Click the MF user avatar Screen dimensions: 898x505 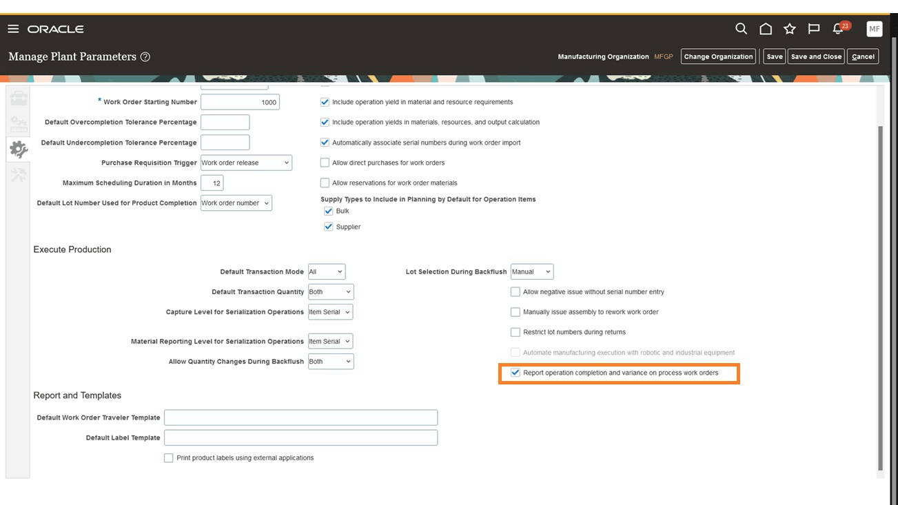tap(874, 28)
